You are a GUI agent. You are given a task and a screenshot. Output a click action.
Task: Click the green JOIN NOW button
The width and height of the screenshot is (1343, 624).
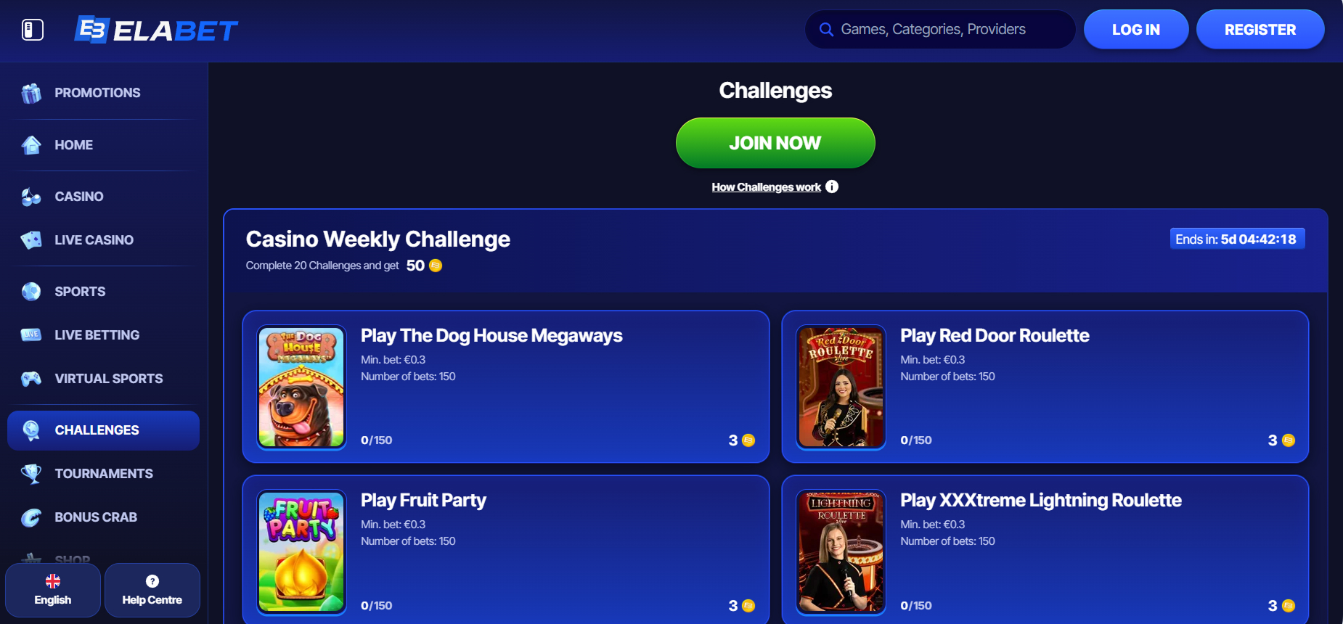[775, 143]
